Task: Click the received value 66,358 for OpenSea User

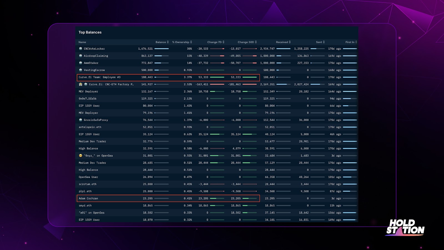Action: pos(270,177)
